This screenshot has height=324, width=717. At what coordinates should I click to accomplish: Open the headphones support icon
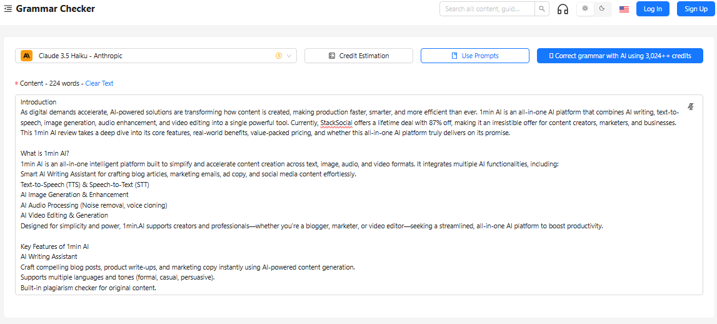[563, 9]
